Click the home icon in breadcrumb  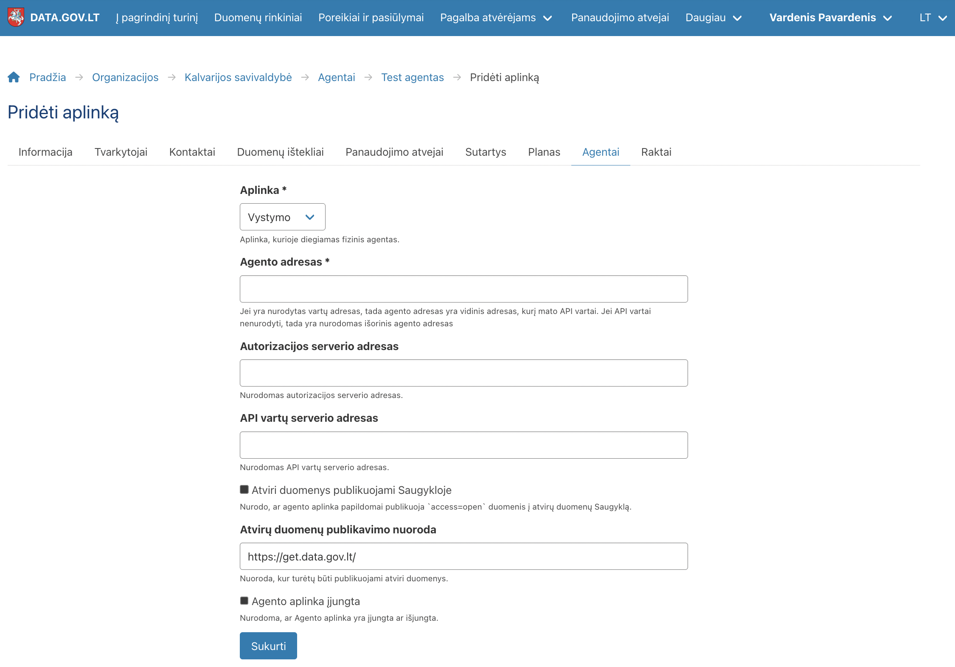[14, 77]
